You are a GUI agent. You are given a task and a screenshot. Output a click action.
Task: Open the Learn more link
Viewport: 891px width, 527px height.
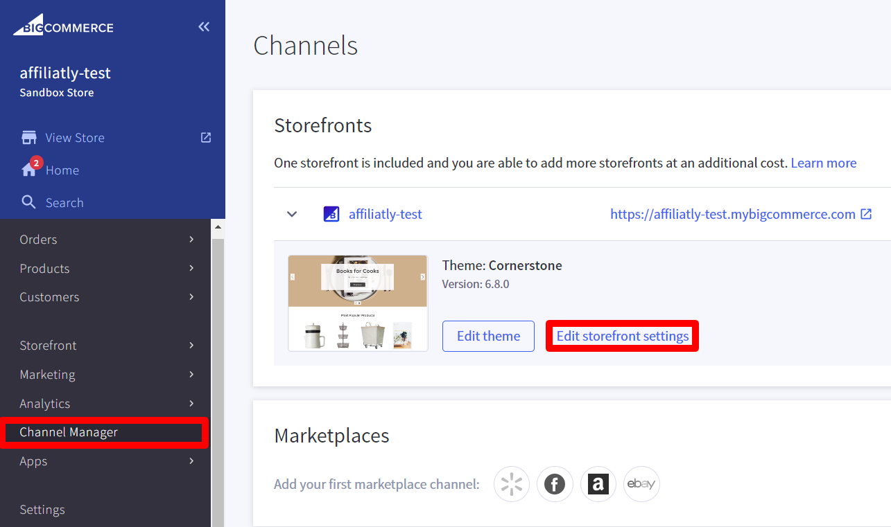(x=824, y=163)
